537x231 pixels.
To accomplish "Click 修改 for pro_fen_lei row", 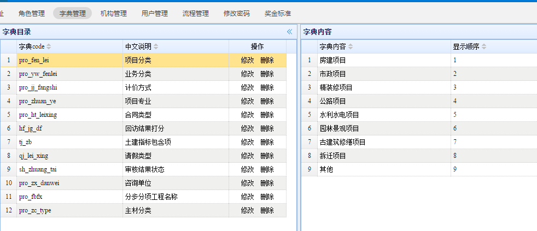I will point(247,60).
